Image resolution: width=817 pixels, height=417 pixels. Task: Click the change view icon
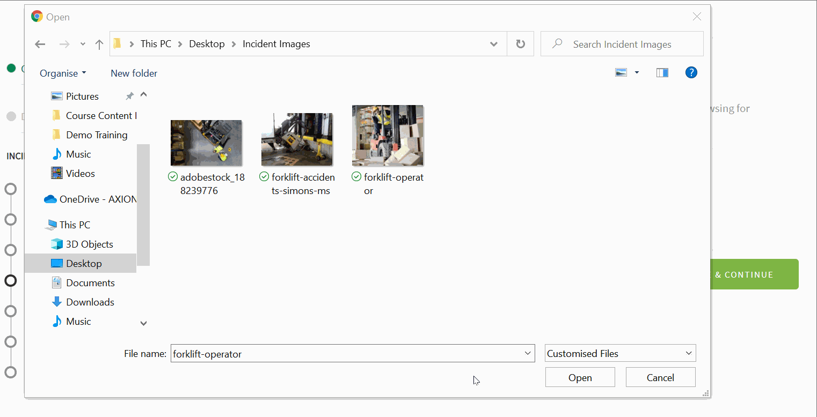[x=621, y=73]
